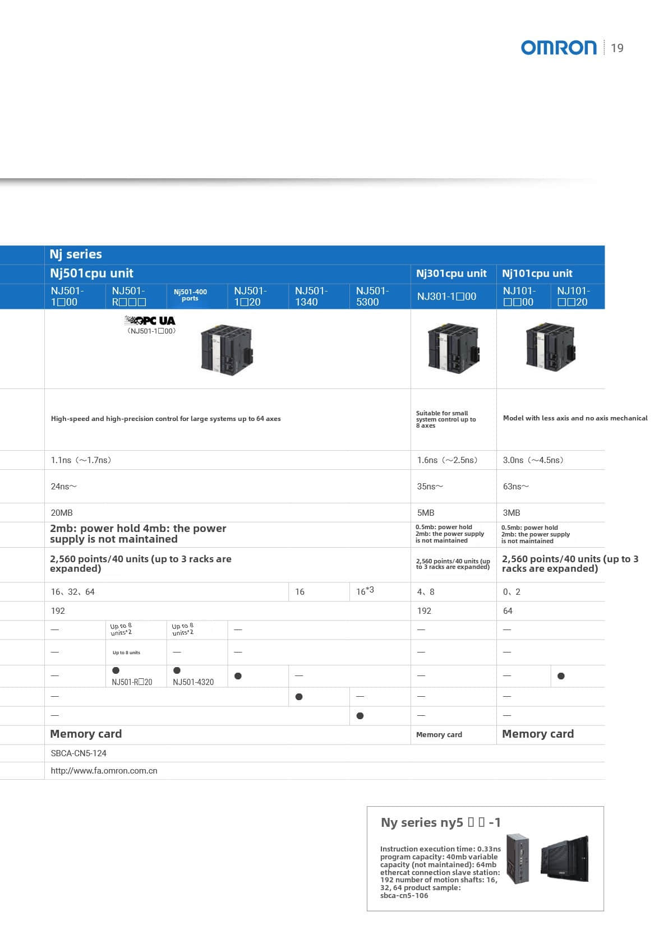This screenshot has height=944, width=668.
Task: Select the NJ301 CPU unit product image
Action: click(453, 349)
